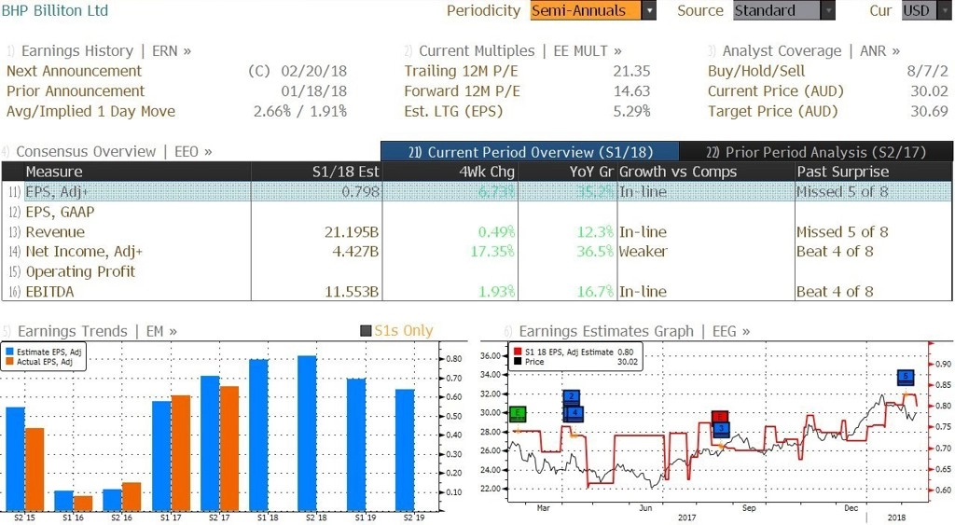Click the S1 18 blue estimate bar
The image size is (955, 525).
259,435
